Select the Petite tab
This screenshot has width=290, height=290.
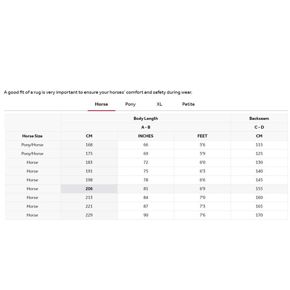point(188,104)
